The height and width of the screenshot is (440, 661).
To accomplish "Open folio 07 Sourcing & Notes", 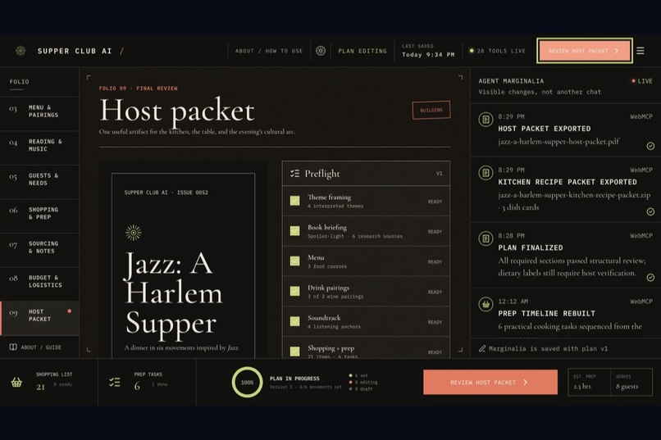I will pos(39,250).
